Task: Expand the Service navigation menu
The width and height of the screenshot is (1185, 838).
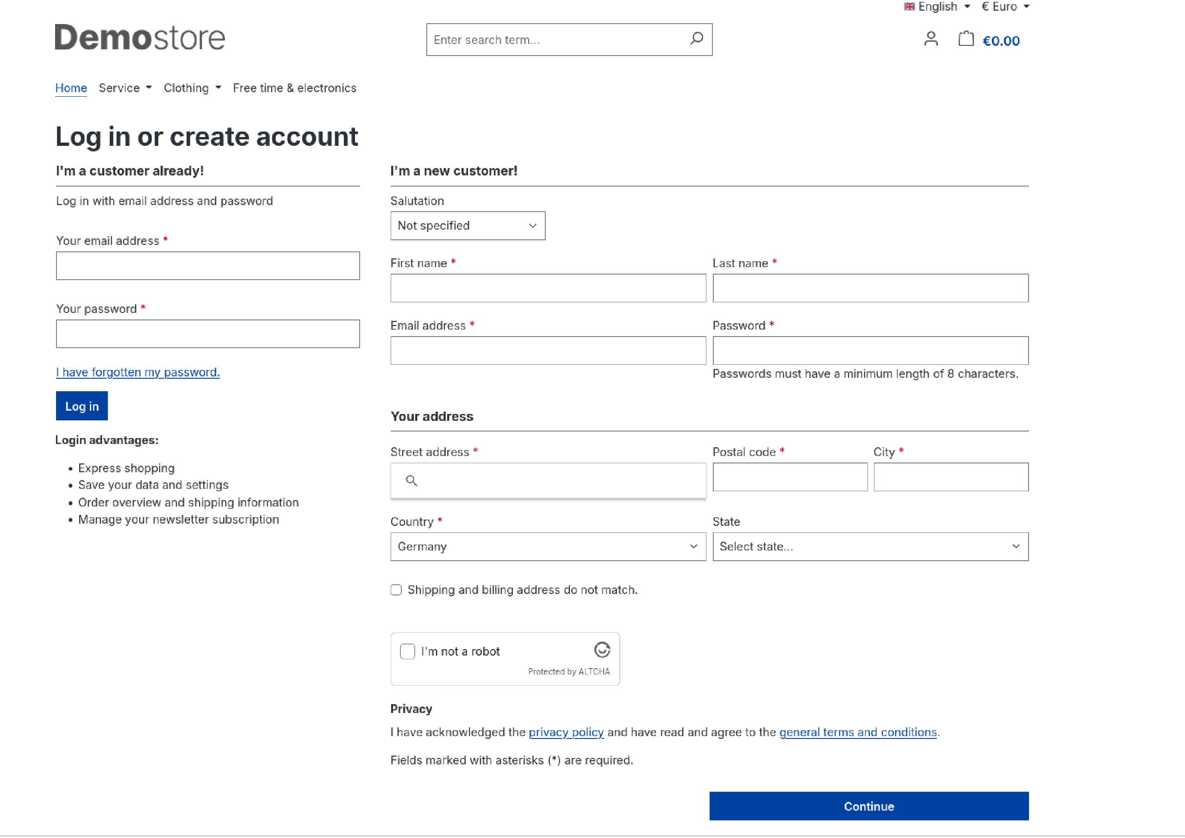Action: [x=125, y=88]
